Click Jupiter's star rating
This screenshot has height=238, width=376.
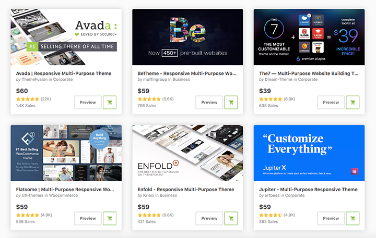click(x=271, y=215)
